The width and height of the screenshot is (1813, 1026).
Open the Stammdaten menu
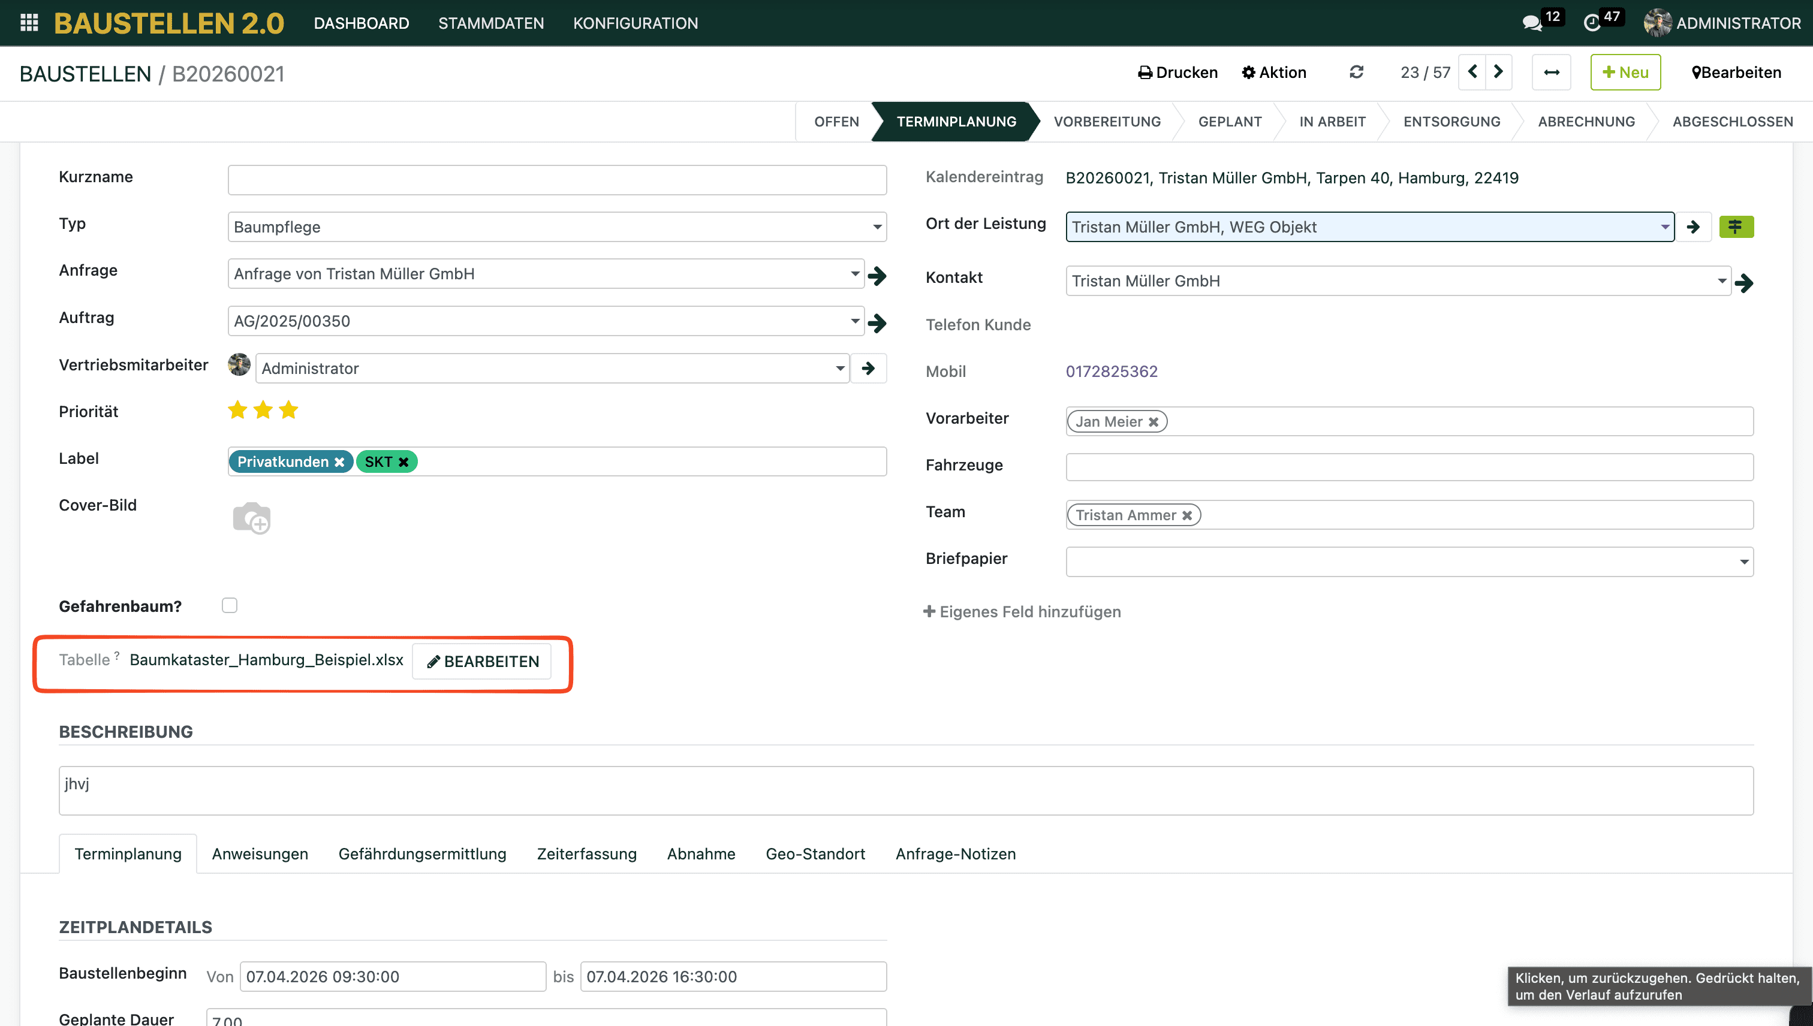coord(490,23)
